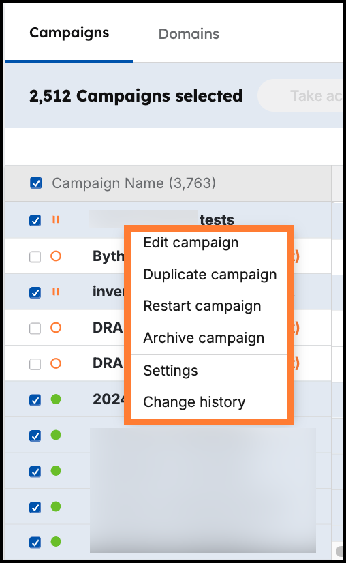
Task: Click the orange draft circle beside Byth campaign
Action: [56, 256]
